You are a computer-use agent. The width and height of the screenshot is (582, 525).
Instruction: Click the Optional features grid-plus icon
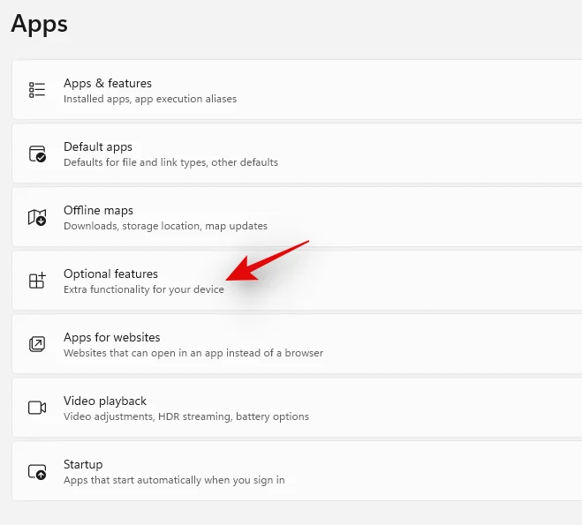(x=37, y=281)
